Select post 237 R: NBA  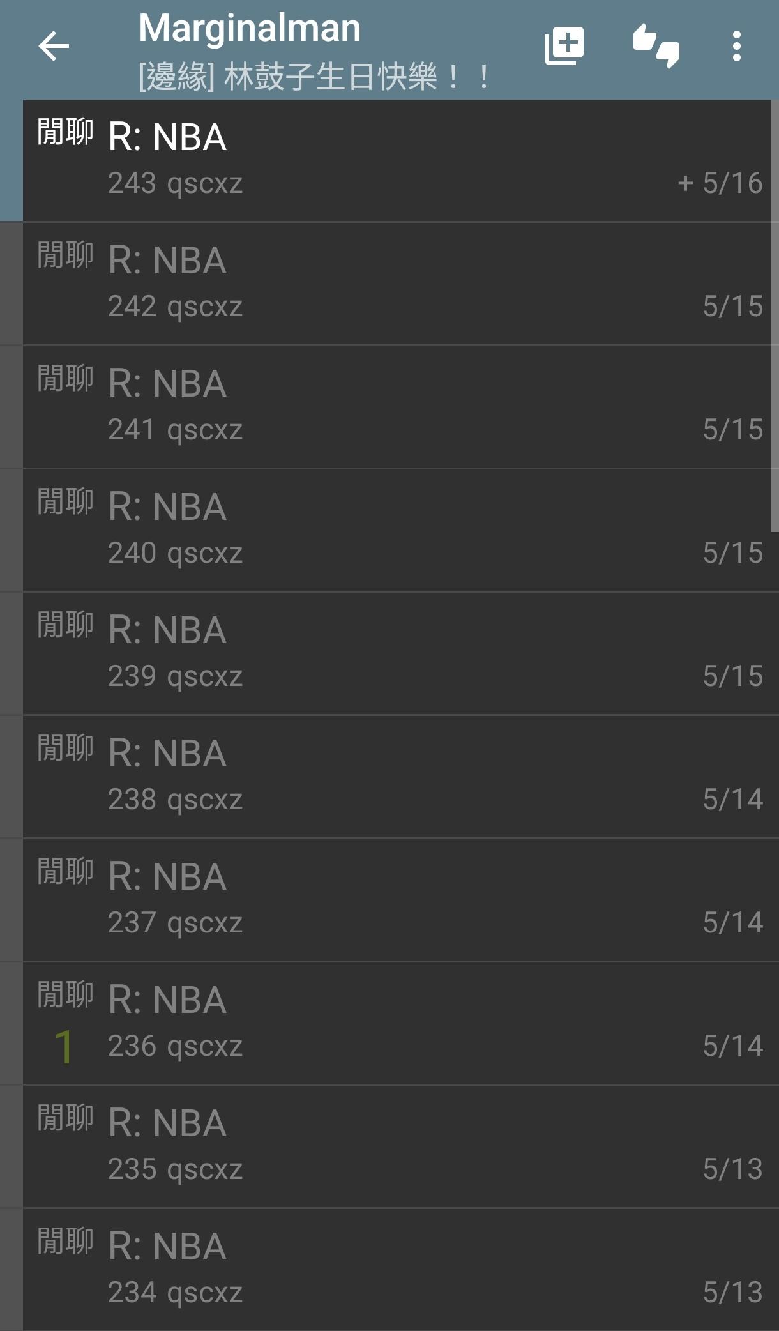(x=396, y=901)
